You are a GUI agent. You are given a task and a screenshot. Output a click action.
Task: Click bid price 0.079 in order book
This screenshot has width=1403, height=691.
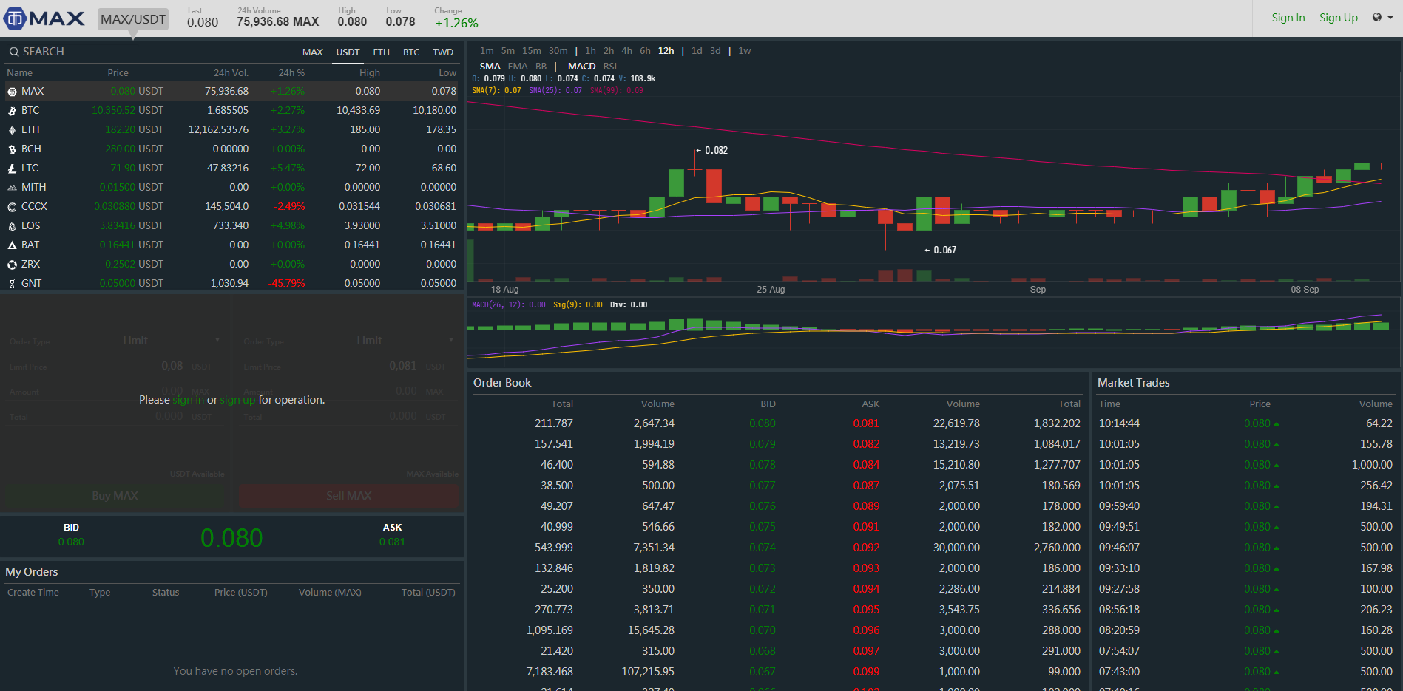pos(763,444)
